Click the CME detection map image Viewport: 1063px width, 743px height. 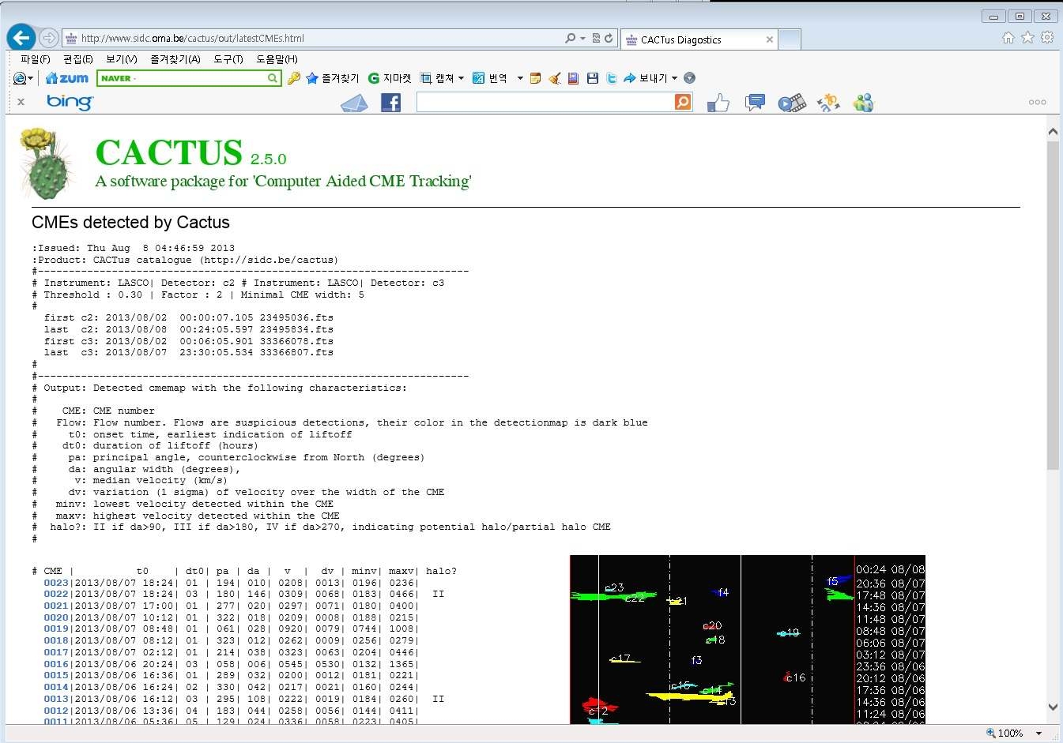(x=747, y=640)
